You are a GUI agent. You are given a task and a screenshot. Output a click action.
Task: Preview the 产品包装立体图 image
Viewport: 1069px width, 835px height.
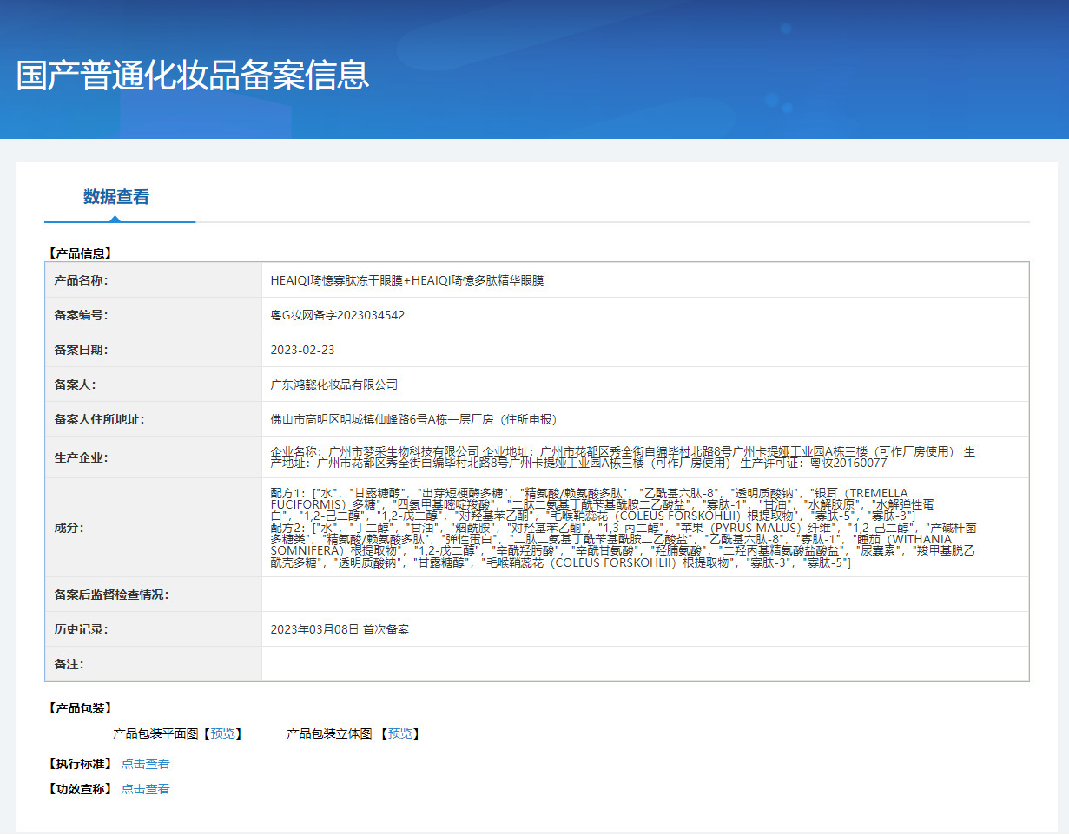tap(400, 733)
